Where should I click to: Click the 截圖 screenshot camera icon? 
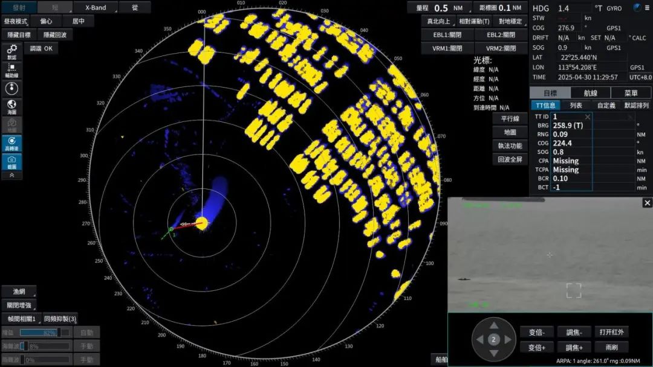point(11,162)
